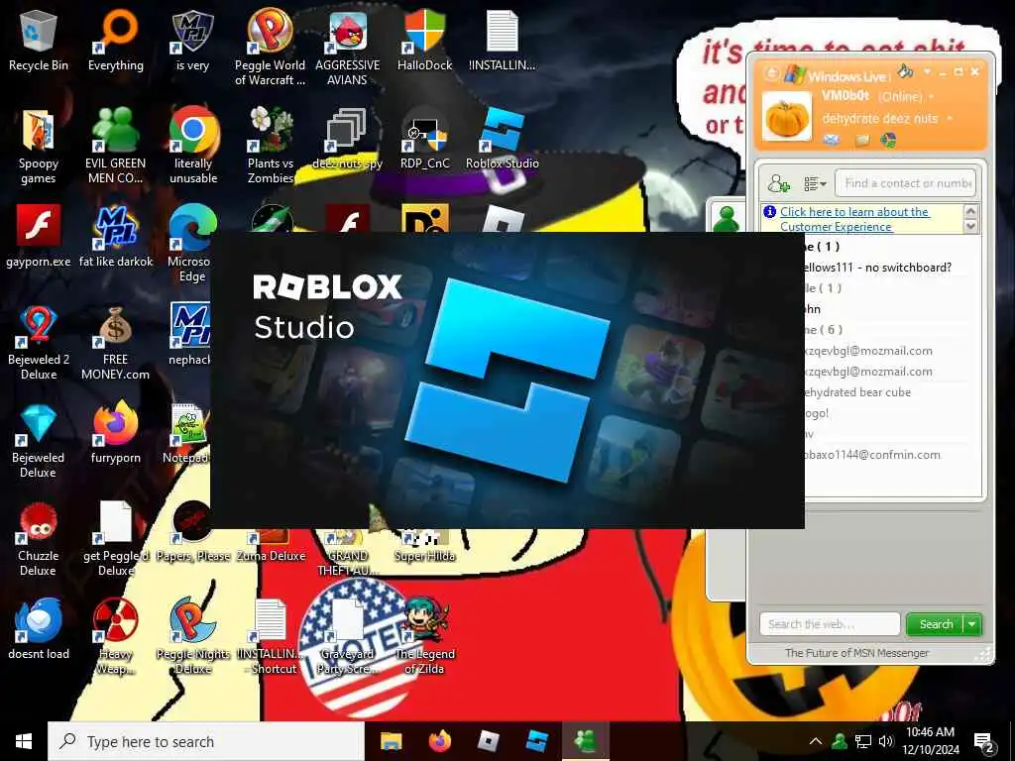Screen dimensions: 1015x761
Task: Show hidden system tray icons chevron
Action: (816, 741)
